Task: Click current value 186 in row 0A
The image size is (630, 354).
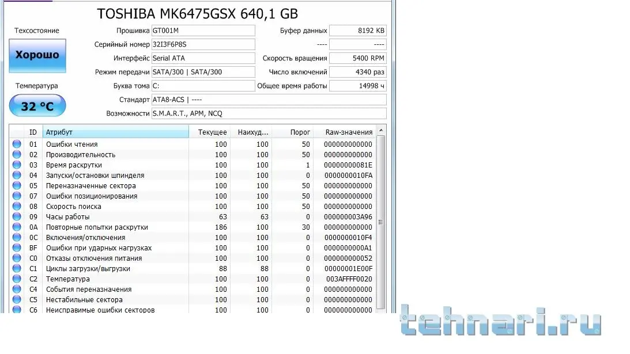Action: point(221,227)
